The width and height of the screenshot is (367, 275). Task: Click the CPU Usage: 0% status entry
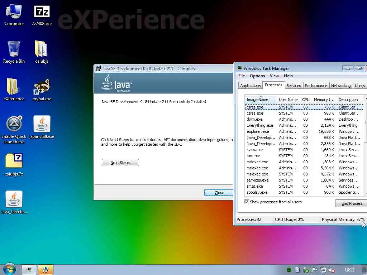tap(289, 219)
